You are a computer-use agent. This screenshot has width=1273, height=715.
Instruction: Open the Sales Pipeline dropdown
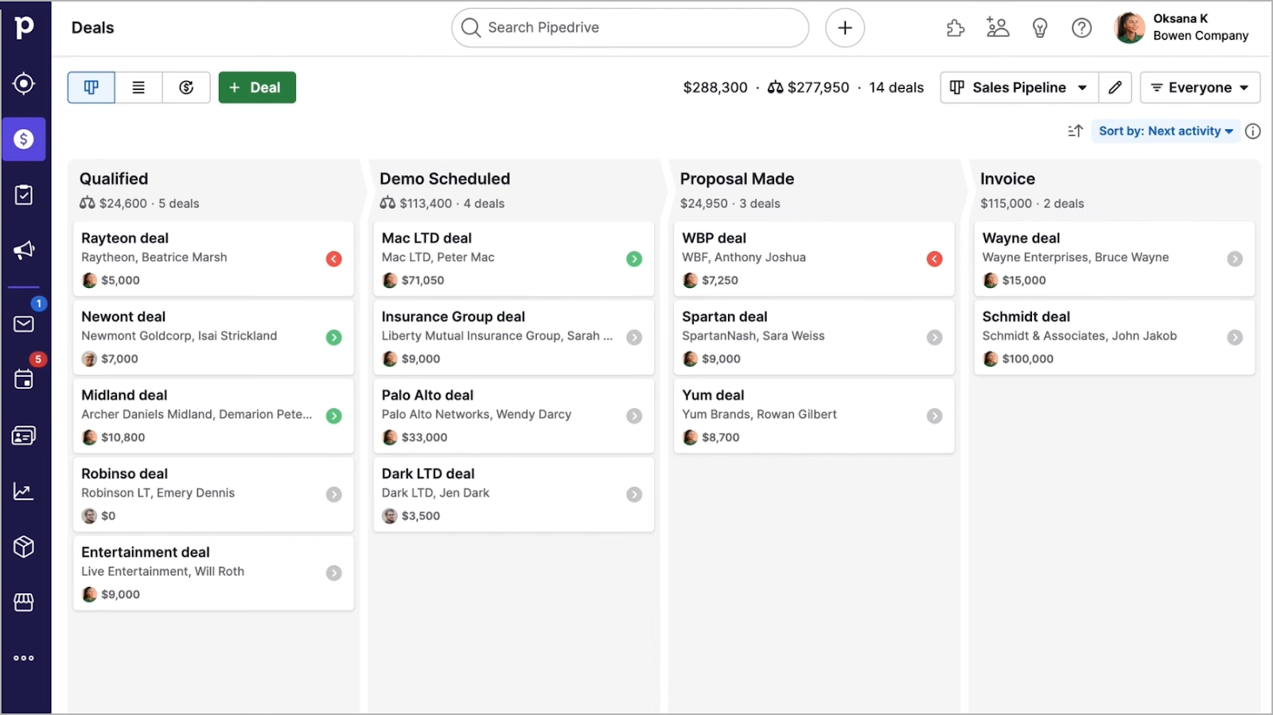click(x=1019, y=87)
